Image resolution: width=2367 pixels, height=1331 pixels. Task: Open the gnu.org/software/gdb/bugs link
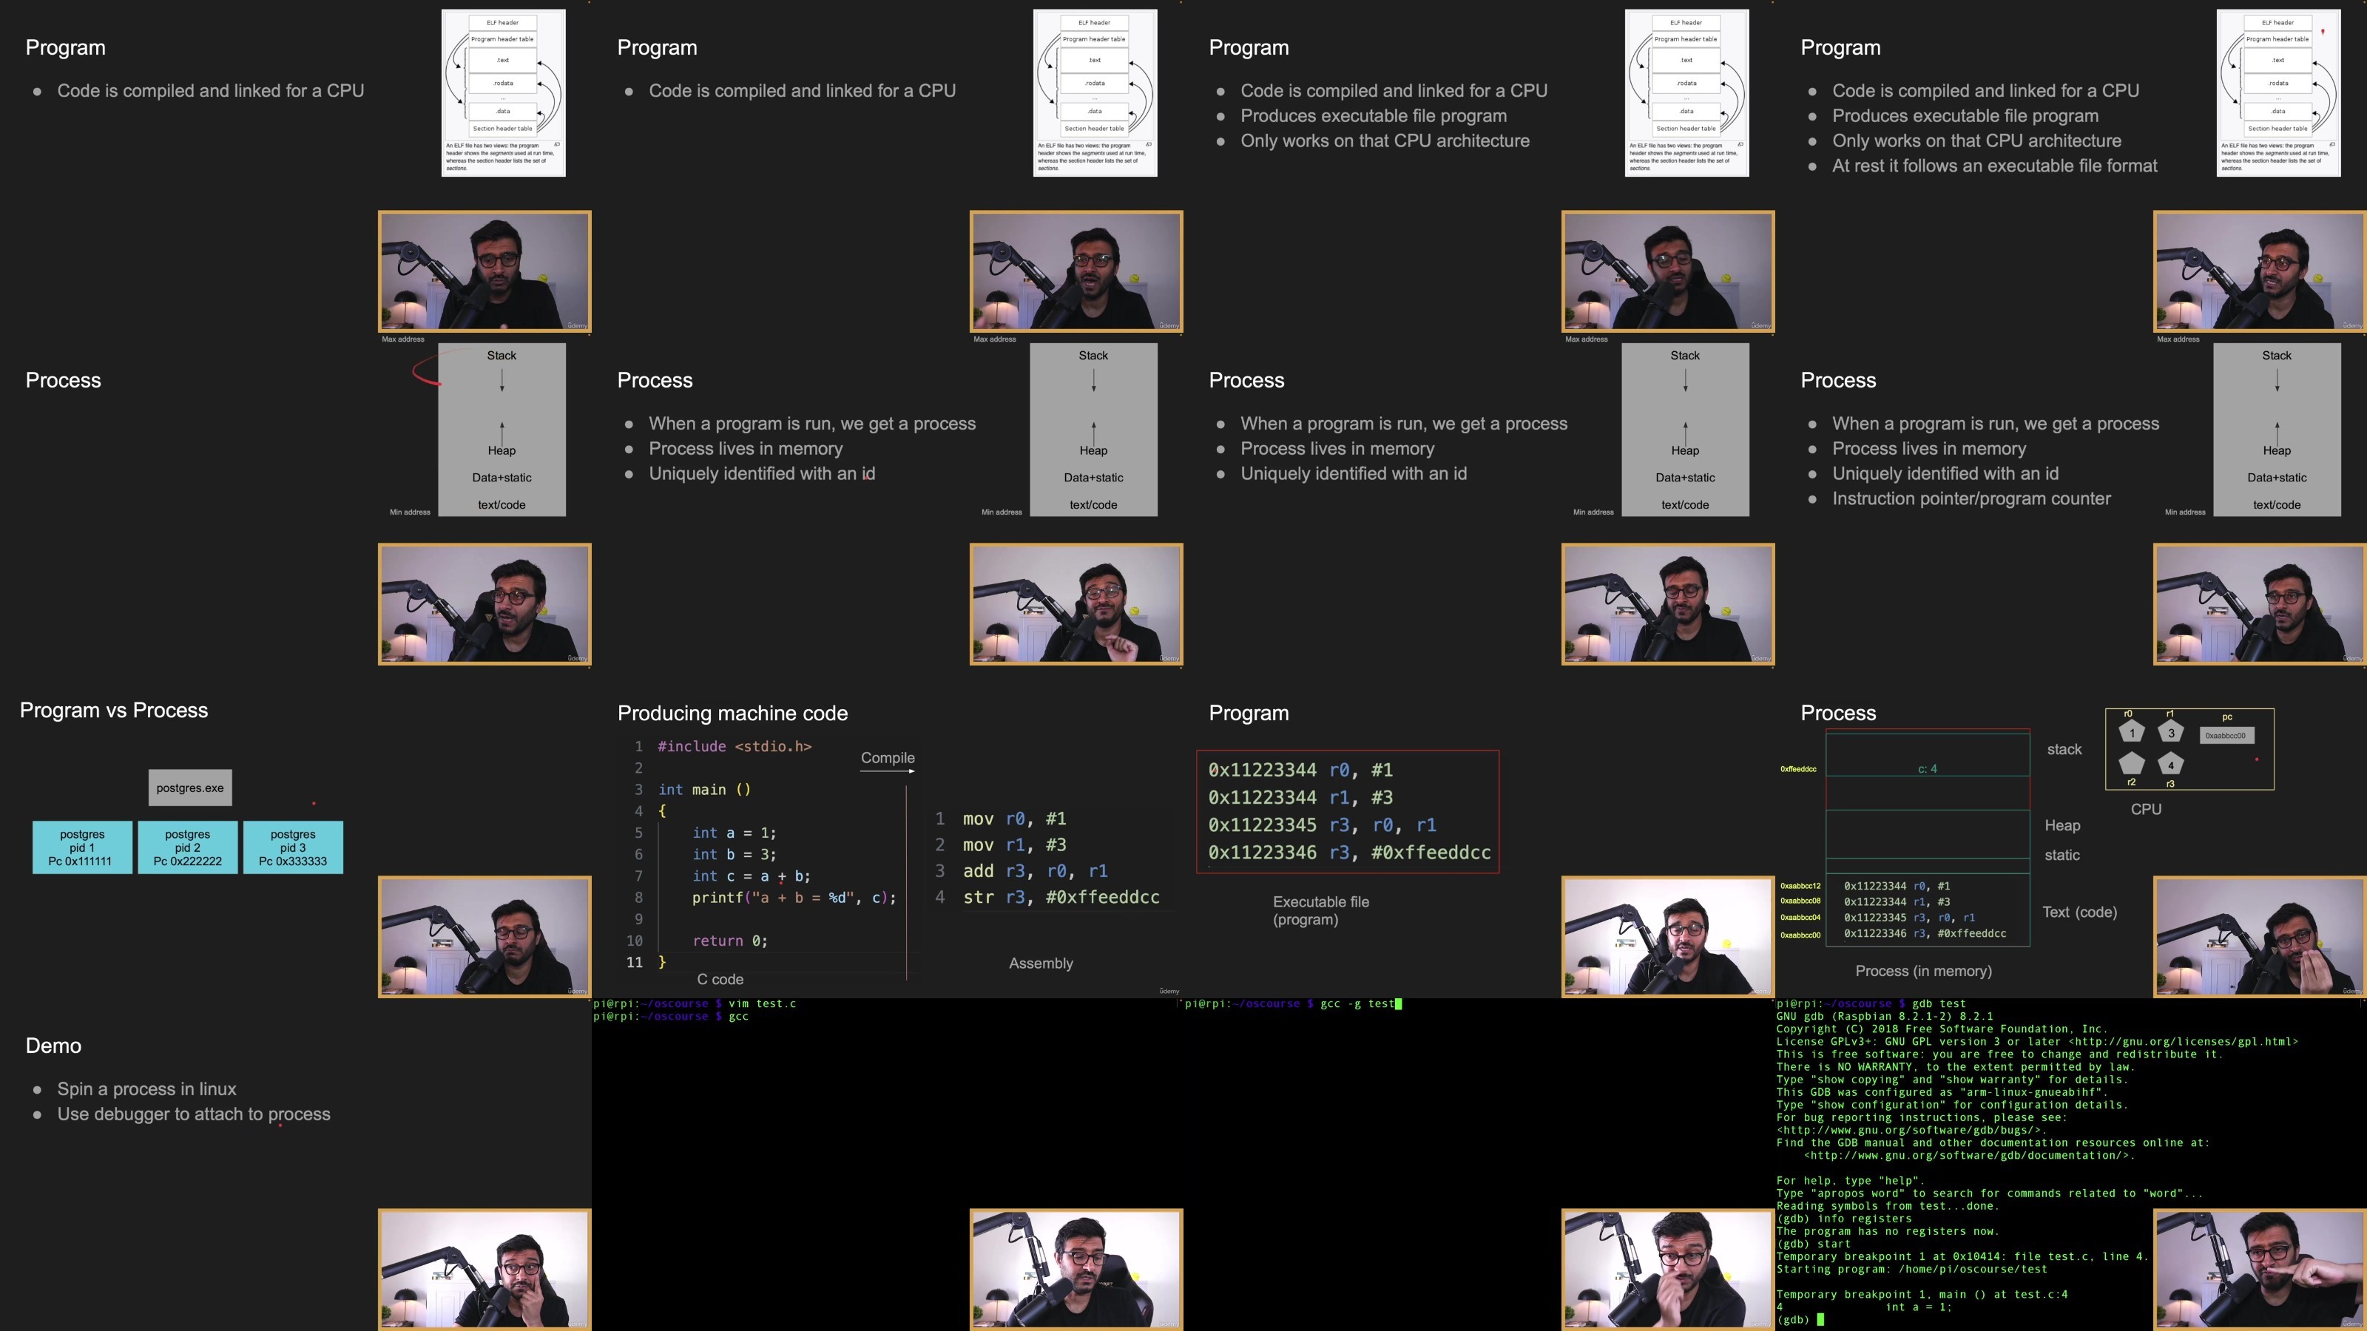1911,1130
